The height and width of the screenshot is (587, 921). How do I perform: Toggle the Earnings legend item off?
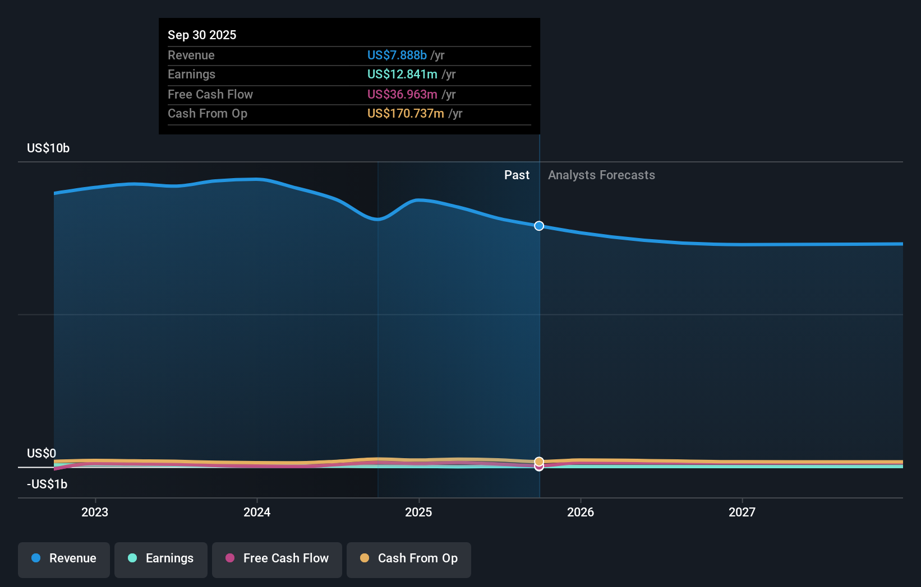click(161, 558)
